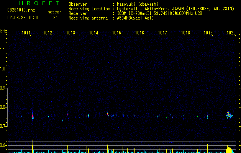
Task: Click the 1012 time axis label
Action: (x=48, y=33)
